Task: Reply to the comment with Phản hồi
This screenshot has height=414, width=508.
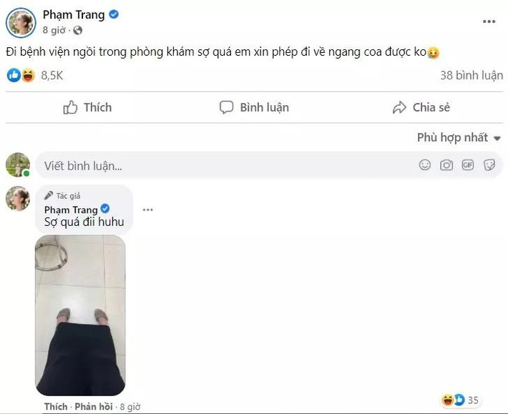Action: [94, 407]
